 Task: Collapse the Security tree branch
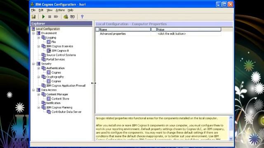(x=33, y=64)
